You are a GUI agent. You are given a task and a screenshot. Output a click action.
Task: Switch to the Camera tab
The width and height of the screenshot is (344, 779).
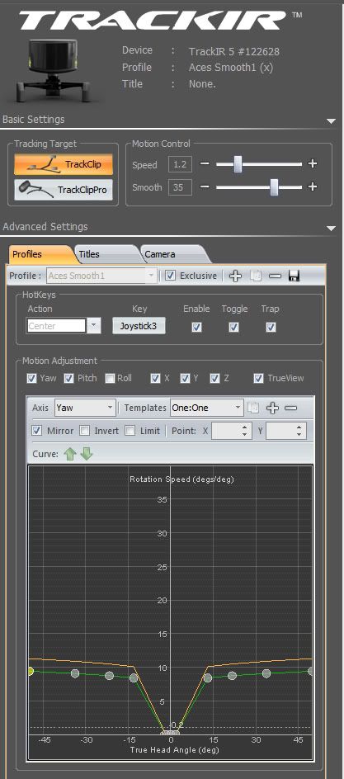point(174,254)
